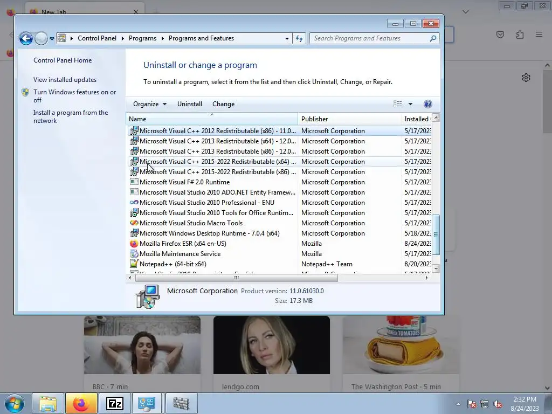552x414 pixels.
Task: Click the Firefox taskbar icon
Action: 81,403
